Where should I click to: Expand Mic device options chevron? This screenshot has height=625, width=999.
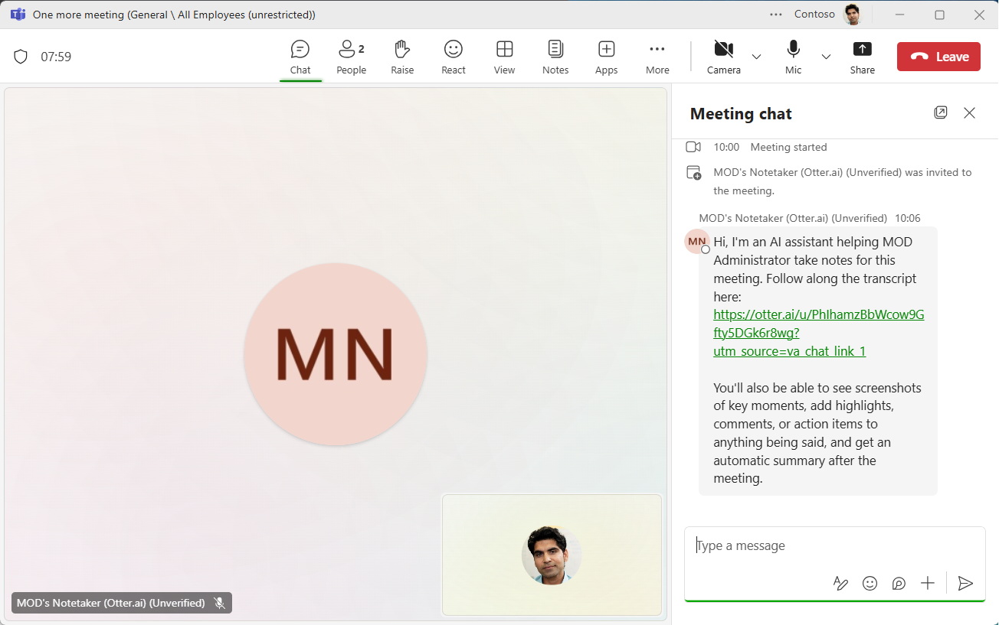pos(826,57)
